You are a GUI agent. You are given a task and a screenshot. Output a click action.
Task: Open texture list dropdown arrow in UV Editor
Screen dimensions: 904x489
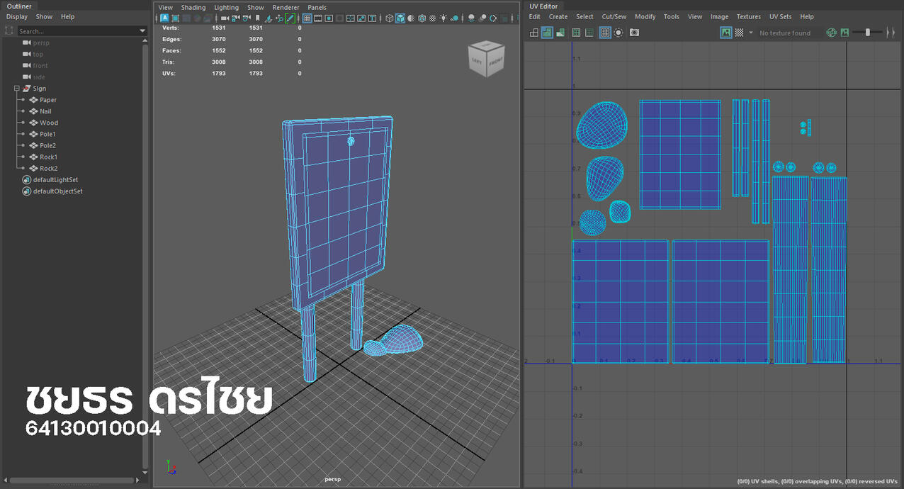(x=751, y=33)
